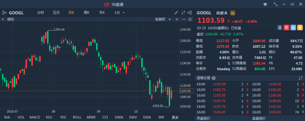Switch to 五日 five-day chart
This screenshot has height=121, width=305.
pos(56,13)
